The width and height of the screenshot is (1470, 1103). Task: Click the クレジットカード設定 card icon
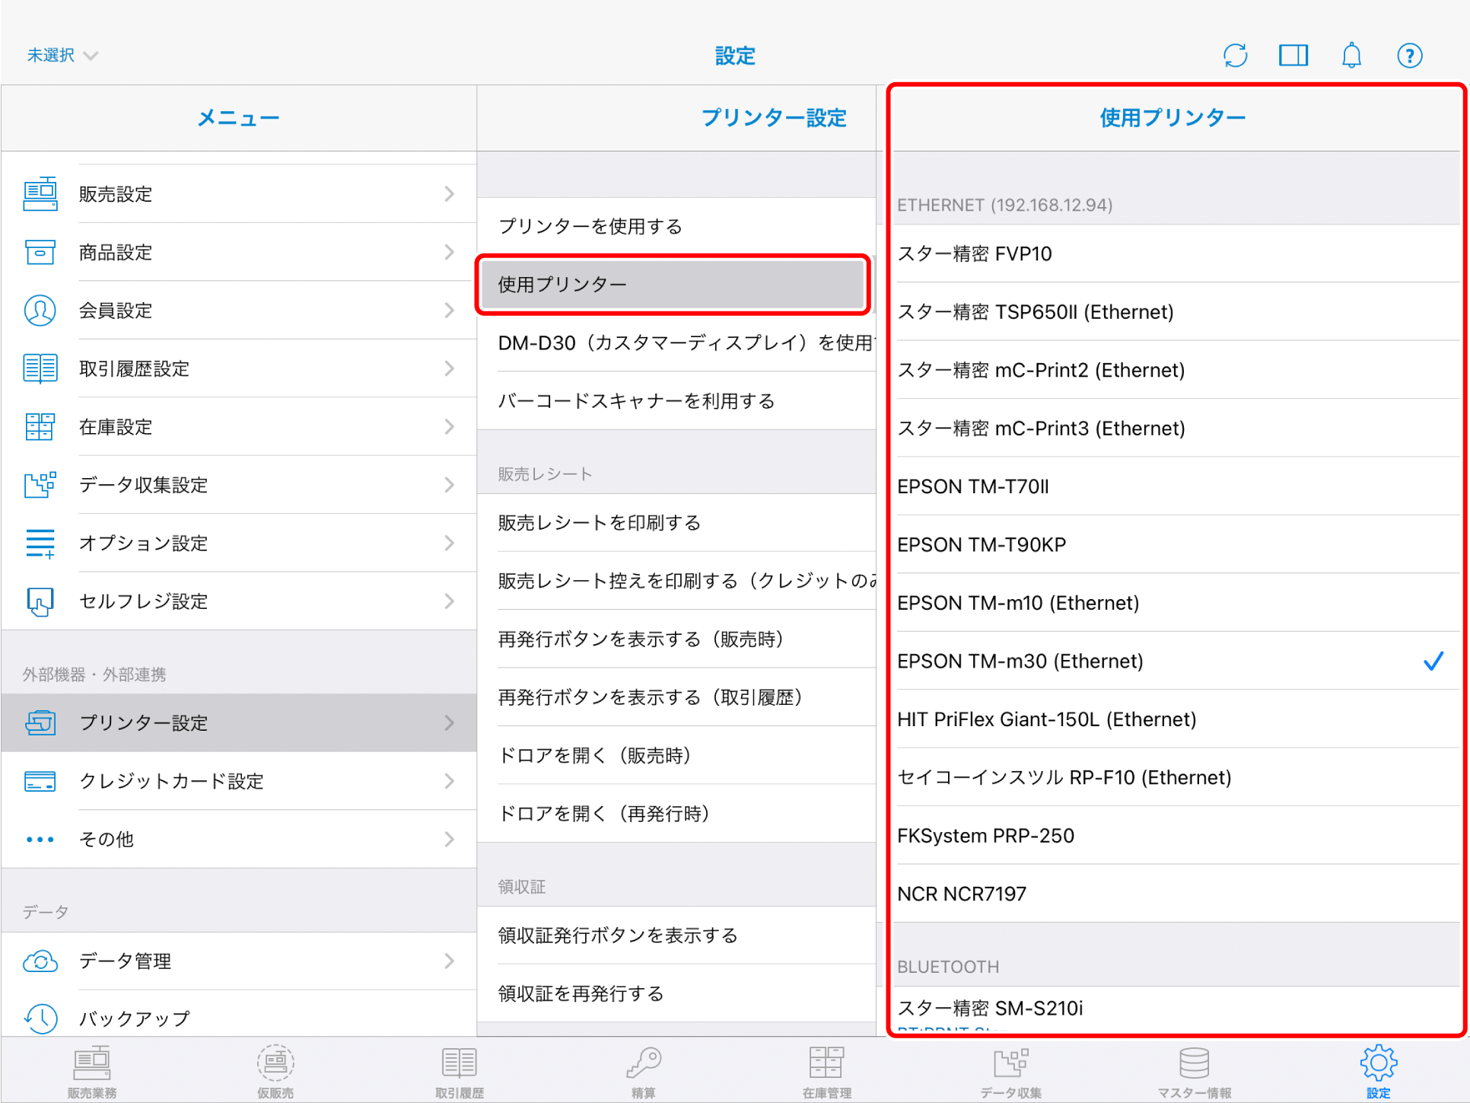(x=40, y=781)
